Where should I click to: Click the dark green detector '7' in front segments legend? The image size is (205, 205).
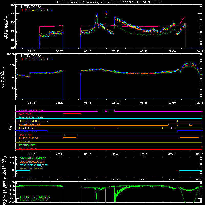click(x=44, y=10)
